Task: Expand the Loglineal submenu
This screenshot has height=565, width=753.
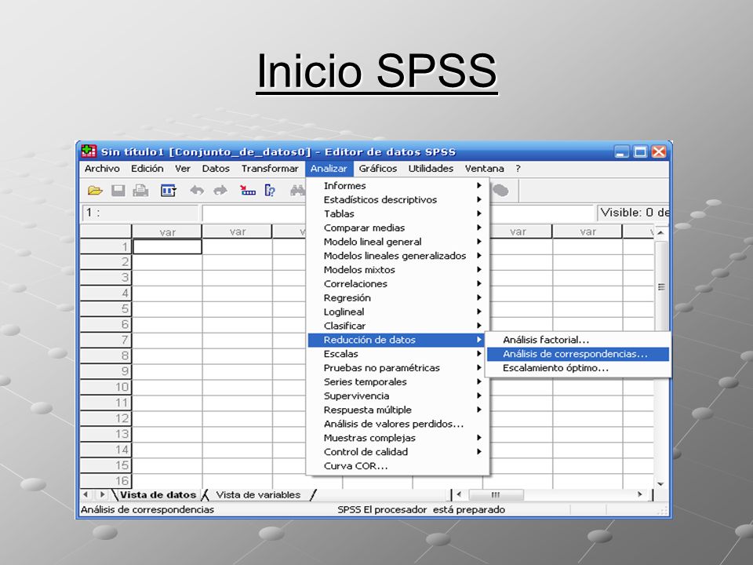Action: (398, 312)
